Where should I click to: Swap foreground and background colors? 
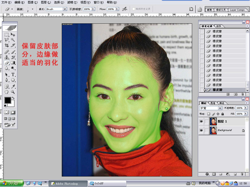13,98
